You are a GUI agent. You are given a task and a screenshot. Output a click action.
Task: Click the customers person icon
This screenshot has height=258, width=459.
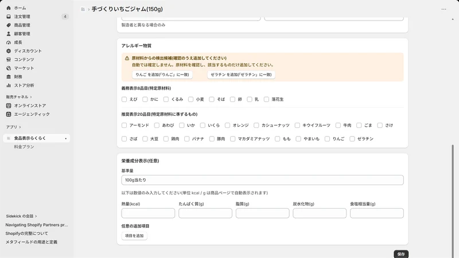tap(9, 34)
